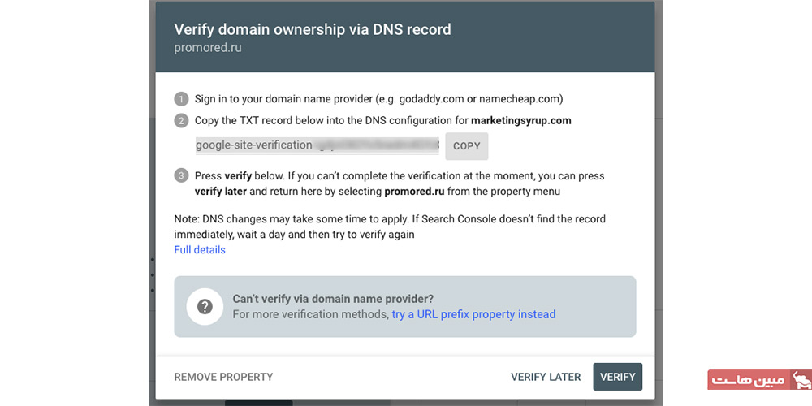Open the Full details link
Viewport: 812px width, 406px height.
(200, 250)
